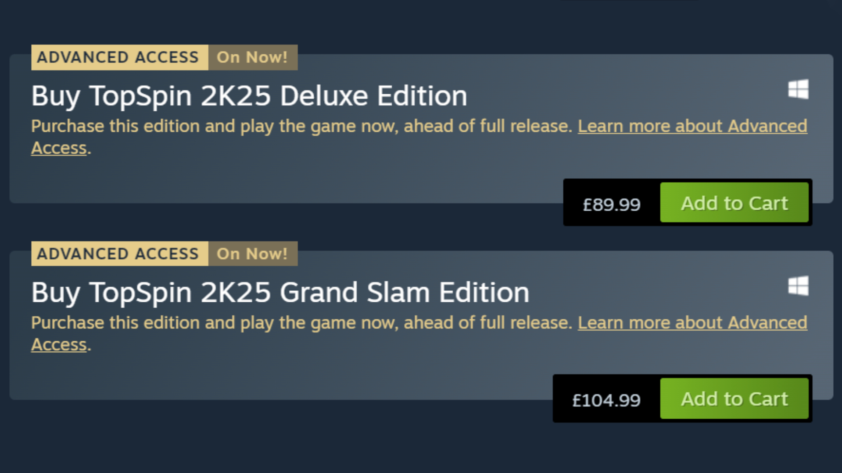Open Deluxe Edition's Learn more about Advanced Access link
The height and width of the screenshot is (473, 842).
(x=692, y=126)
